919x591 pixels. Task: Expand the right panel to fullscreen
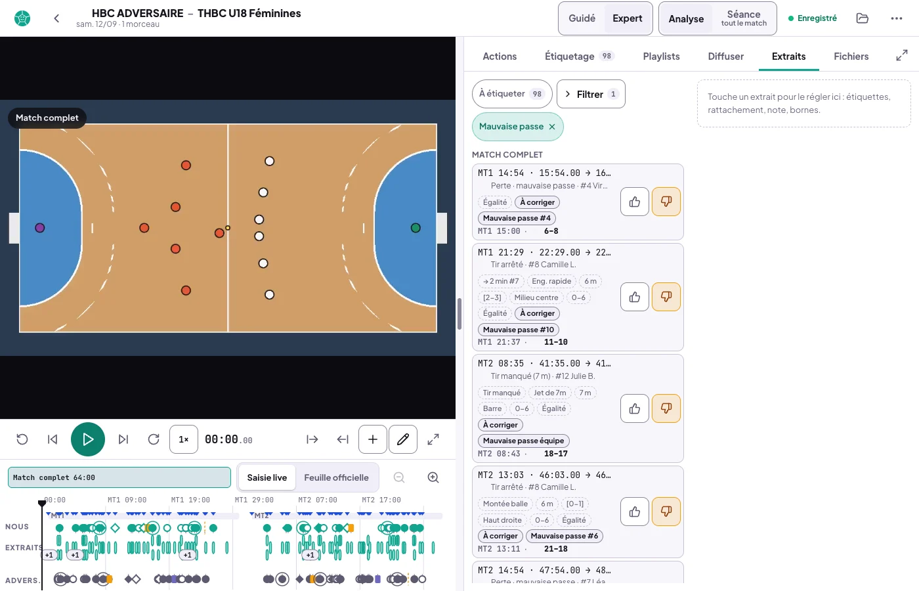tap(902, 56)
